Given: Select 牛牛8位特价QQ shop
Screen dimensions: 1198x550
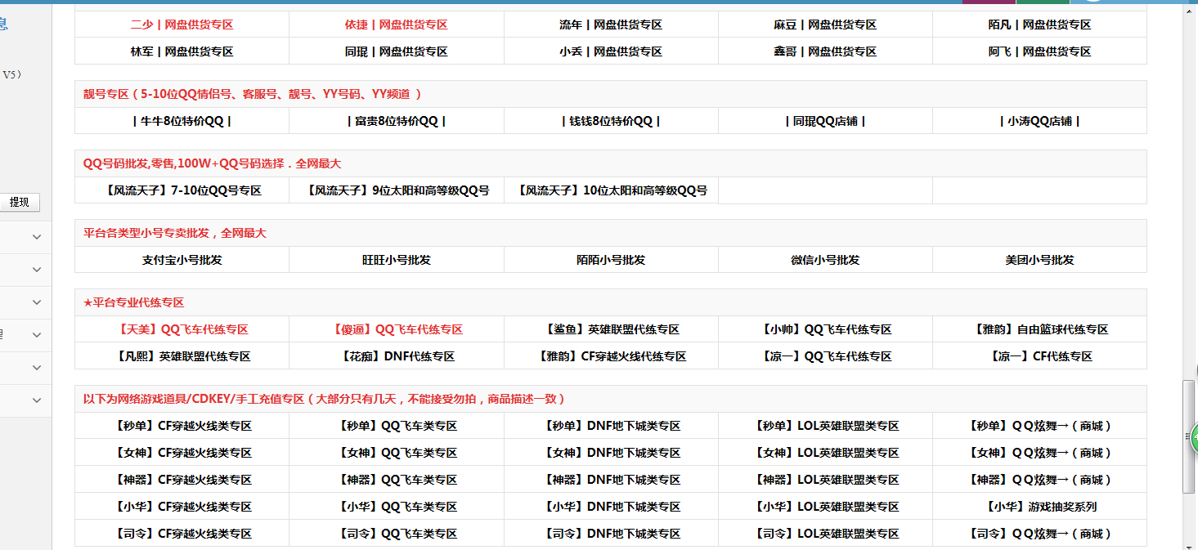Looking at the screenshot, I should (182, 121).
